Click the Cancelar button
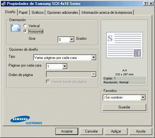Image resolution: width=155 pixels, height=138 pixels. (x=91, y=131)
